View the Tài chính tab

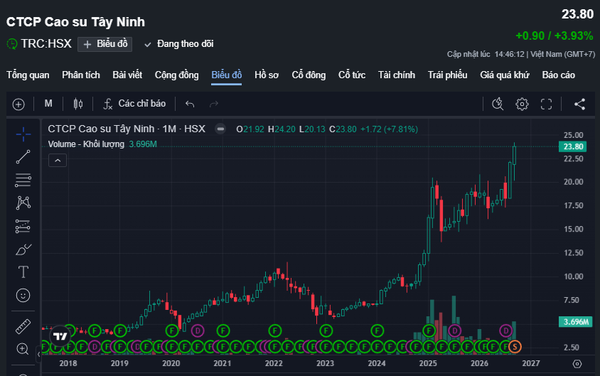tap(397, 75)
